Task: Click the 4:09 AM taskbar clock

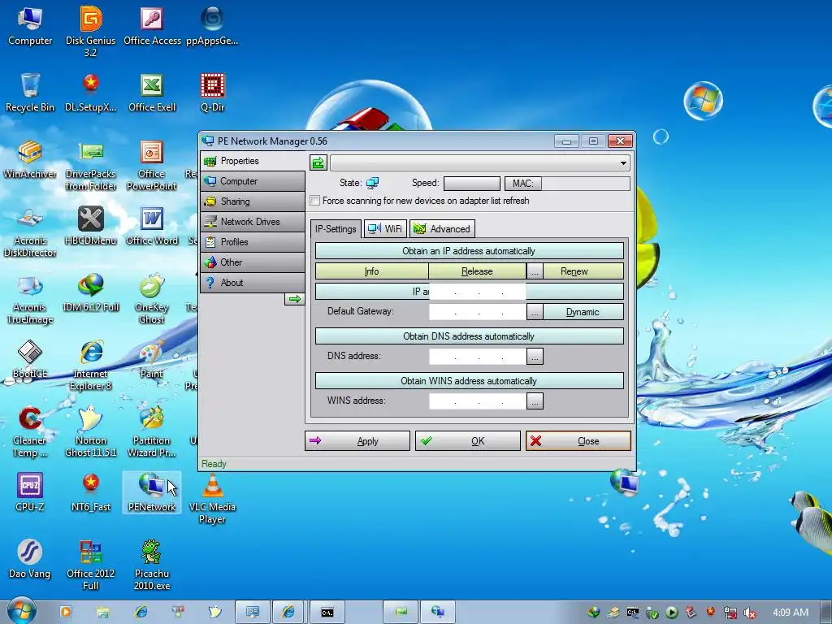Action: (791, 613)
